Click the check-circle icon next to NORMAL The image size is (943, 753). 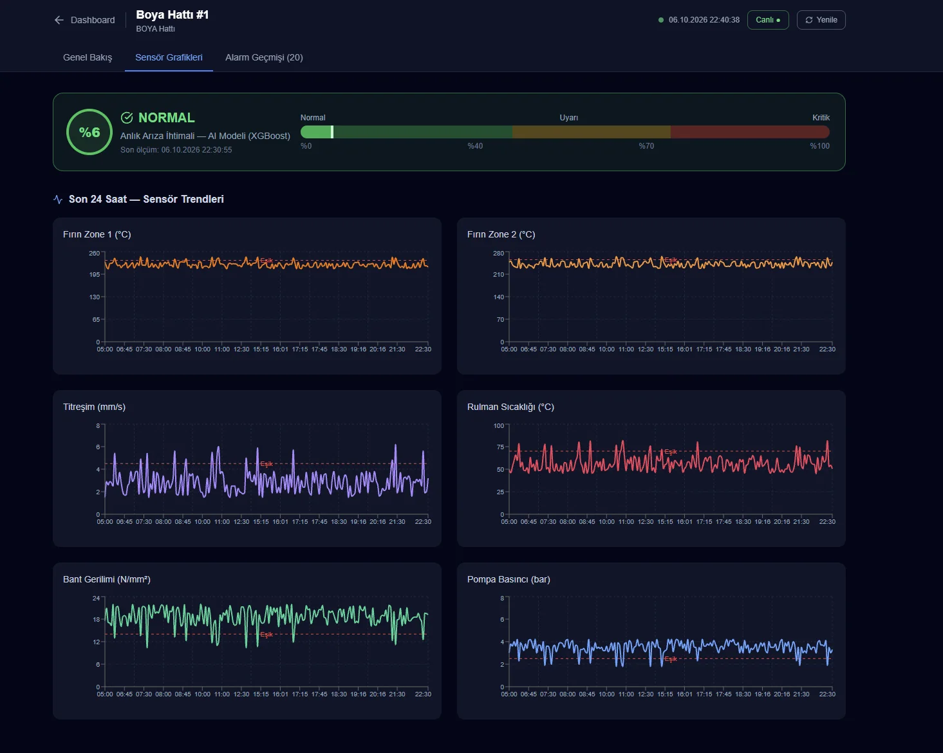pos(127,117)
